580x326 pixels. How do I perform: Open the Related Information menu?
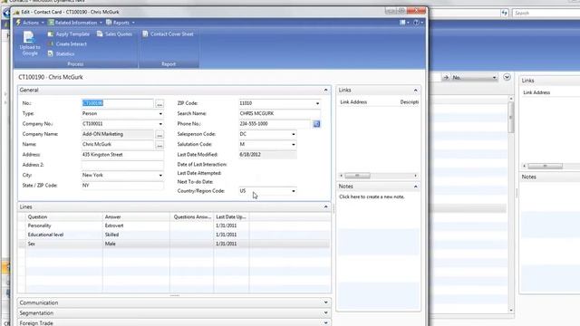[x=75, y=23]
